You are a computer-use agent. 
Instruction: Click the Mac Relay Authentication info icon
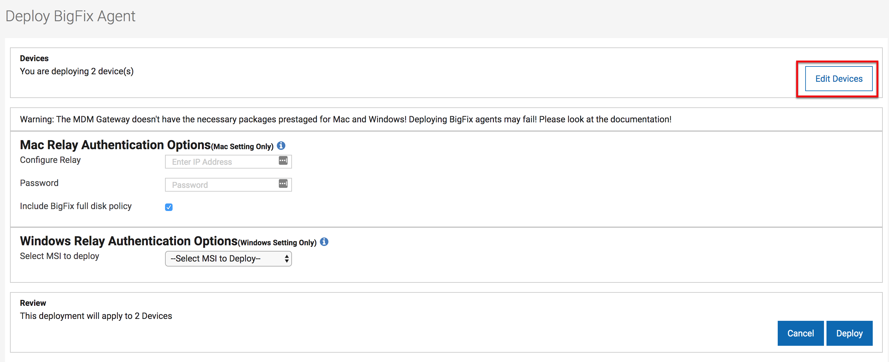[x=281, y=146]
